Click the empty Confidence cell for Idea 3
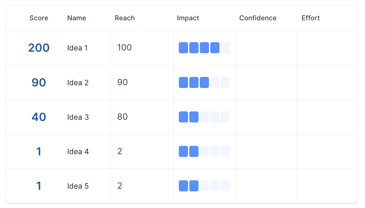 pos(266,117)
